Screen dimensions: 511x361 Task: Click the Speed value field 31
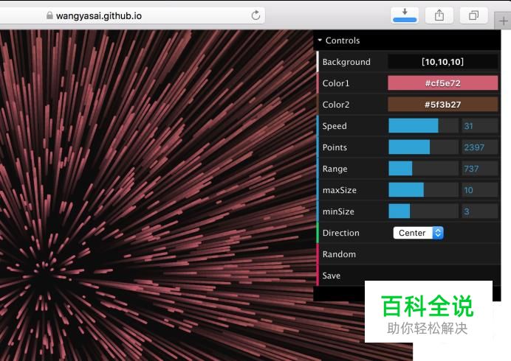coord(480,126)
